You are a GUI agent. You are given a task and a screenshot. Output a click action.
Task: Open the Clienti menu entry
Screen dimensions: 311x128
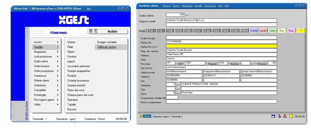pos(71,52)
